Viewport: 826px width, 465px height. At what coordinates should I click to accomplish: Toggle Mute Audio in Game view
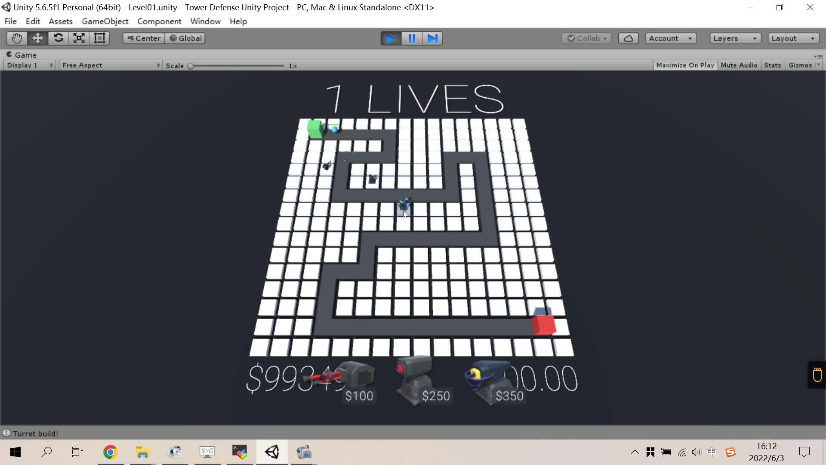click(739, 65)
